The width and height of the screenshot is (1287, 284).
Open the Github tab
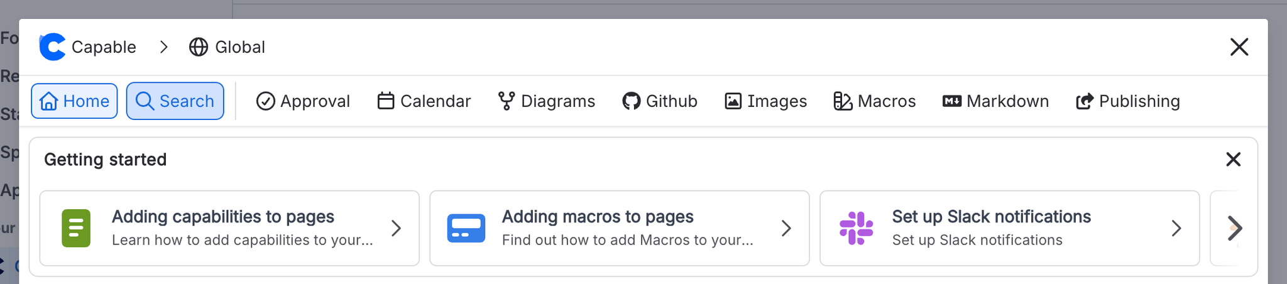tap(660, 101)
